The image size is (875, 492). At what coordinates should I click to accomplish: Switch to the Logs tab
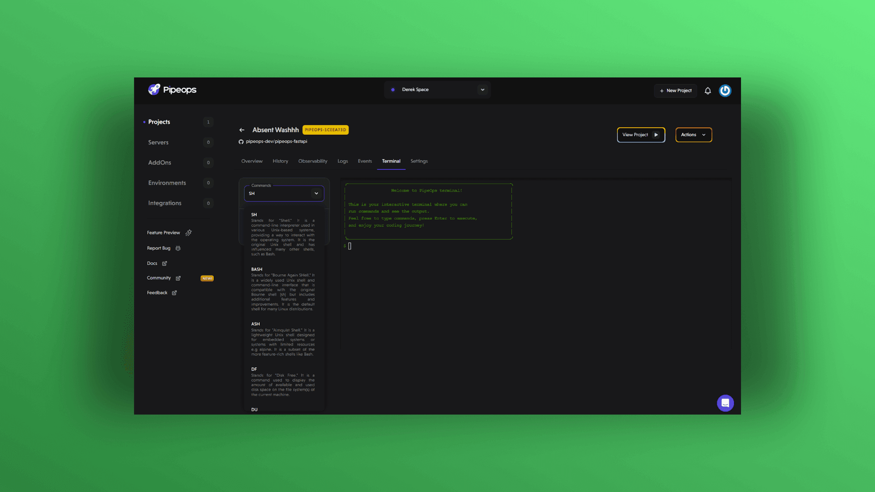(343, 161)
